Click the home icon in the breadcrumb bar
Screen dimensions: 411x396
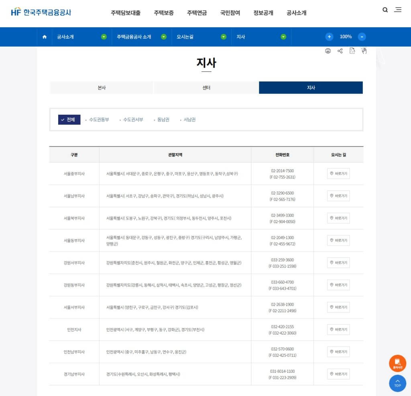44,37
